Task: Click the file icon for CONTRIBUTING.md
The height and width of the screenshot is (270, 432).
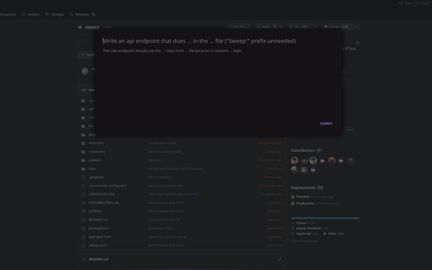Action: [83, 203]
